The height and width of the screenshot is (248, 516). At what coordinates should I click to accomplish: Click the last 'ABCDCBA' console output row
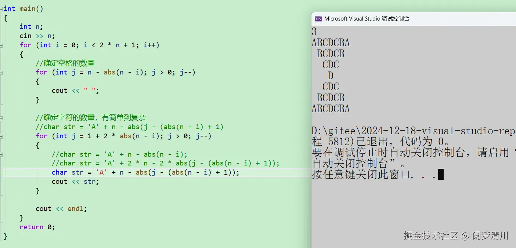[331, 109]
